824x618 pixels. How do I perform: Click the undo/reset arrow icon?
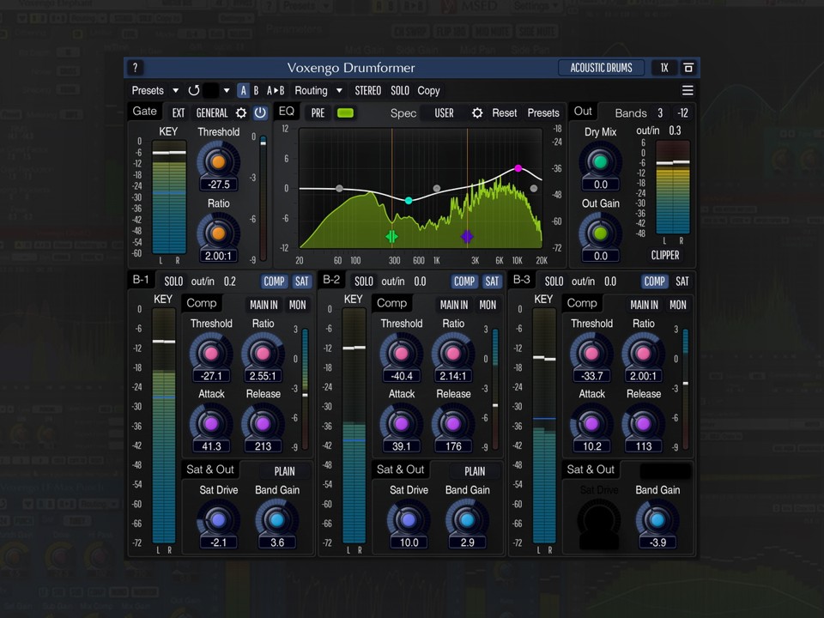[194, 90]
